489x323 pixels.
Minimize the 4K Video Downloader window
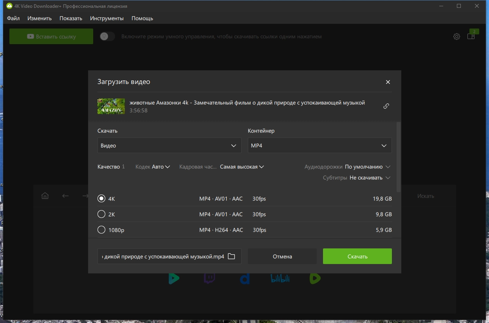tap(441, 6)
